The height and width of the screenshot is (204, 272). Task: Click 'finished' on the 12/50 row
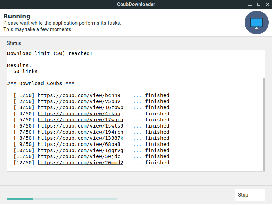[x=157, y=163]
